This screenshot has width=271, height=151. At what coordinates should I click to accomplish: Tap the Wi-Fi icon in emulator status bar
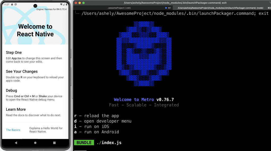click(x=61, y=4)
